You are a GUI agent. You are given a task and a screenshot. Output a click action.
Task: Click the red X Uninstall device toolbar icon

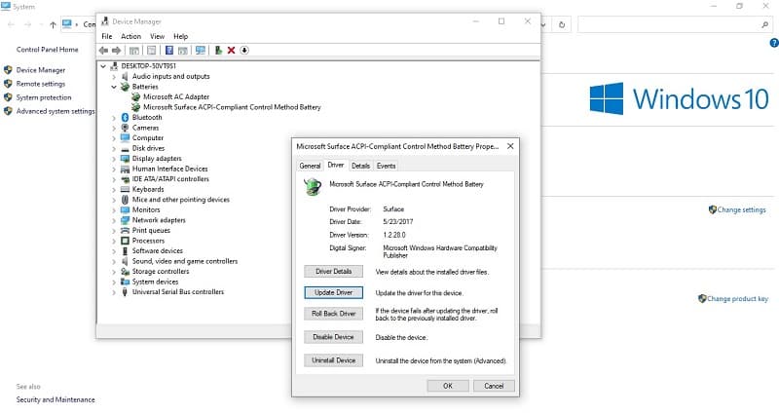[x=231, y=51]
